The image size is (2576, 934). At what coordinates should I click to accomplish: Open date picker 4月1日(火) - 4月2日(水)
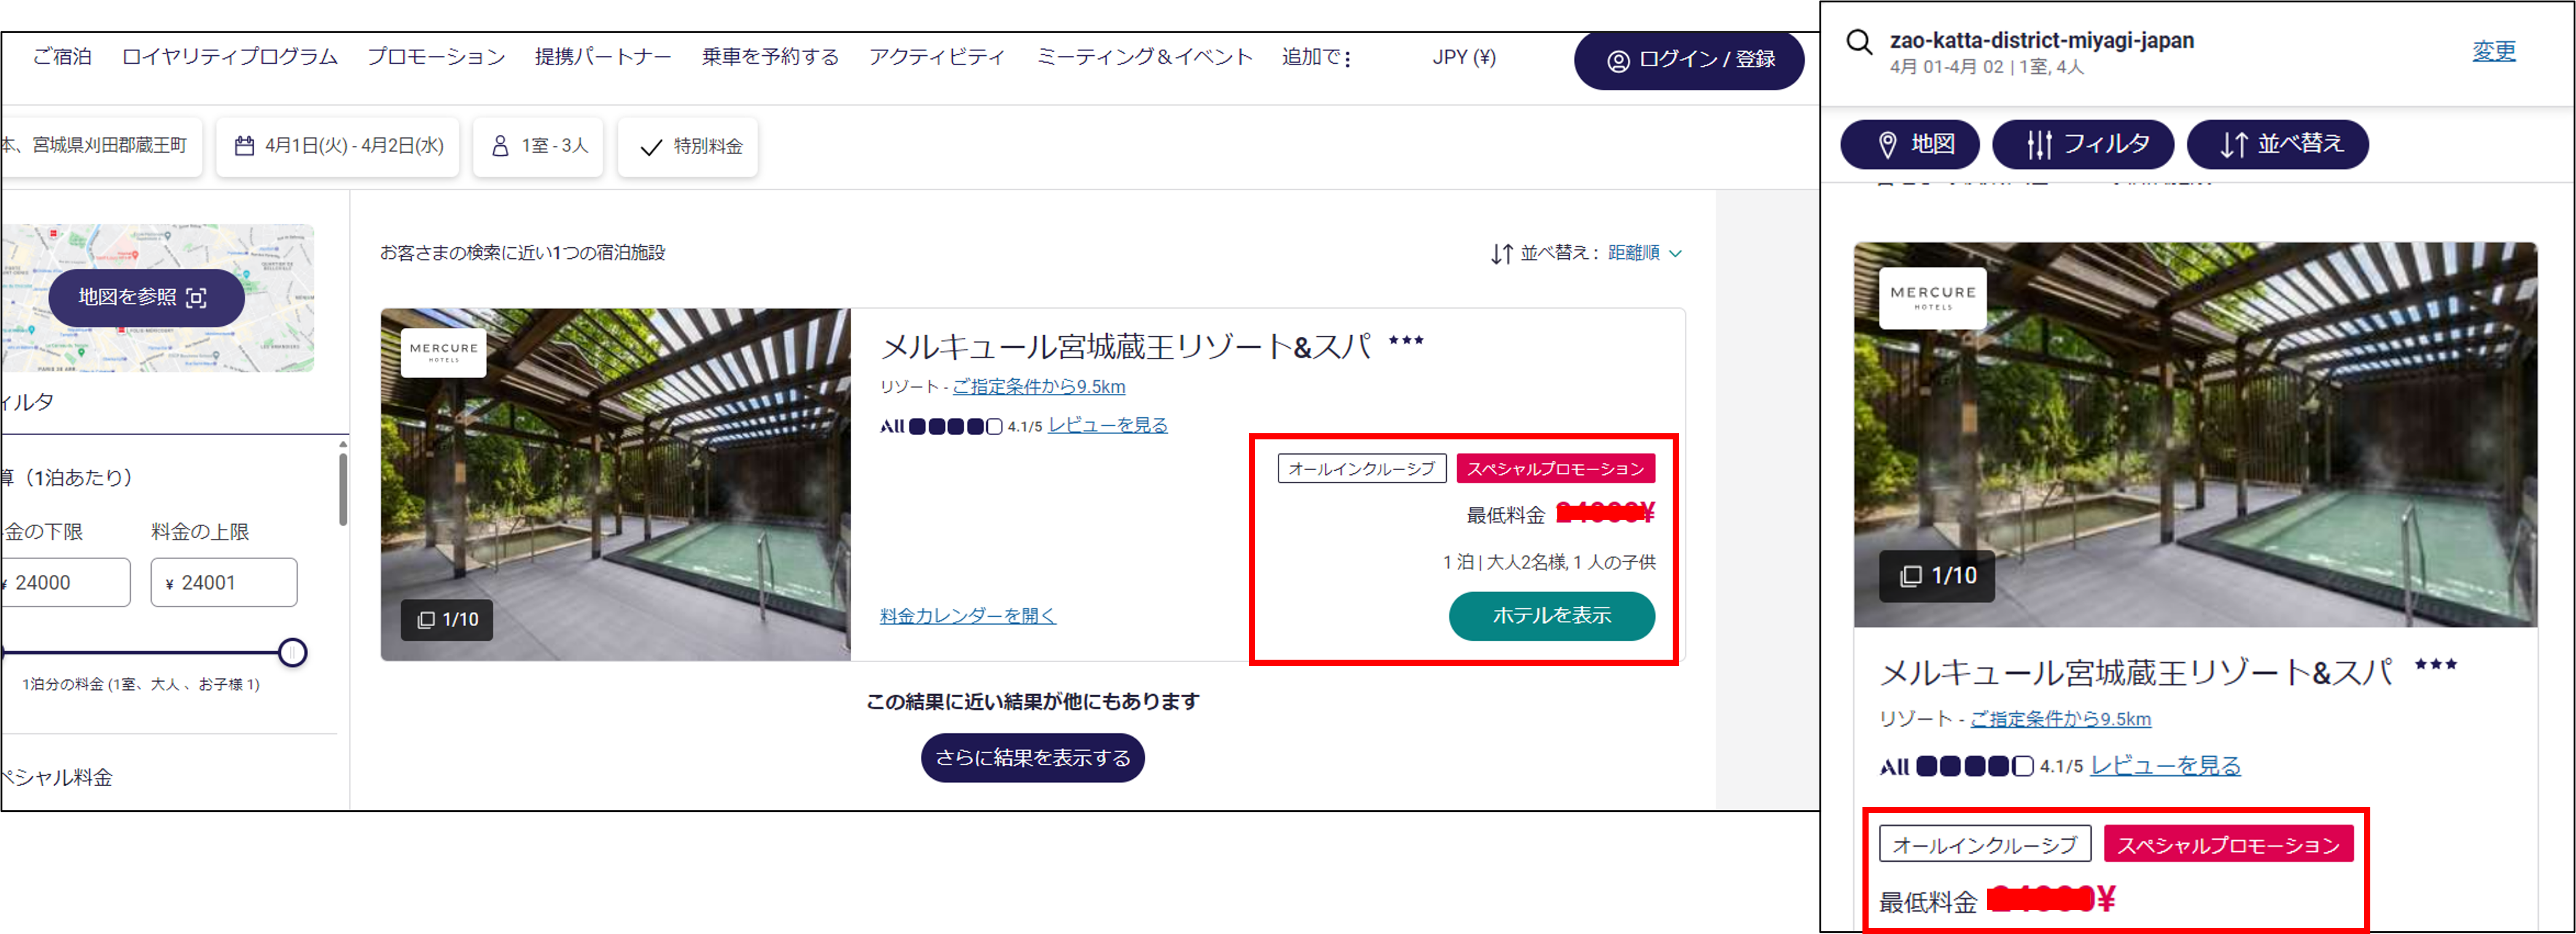tap(338, 146)
